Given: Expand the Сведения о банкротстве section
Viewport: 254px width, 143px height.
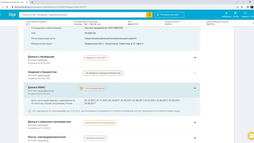Looking at the screenshot, I should click(195, 73).
